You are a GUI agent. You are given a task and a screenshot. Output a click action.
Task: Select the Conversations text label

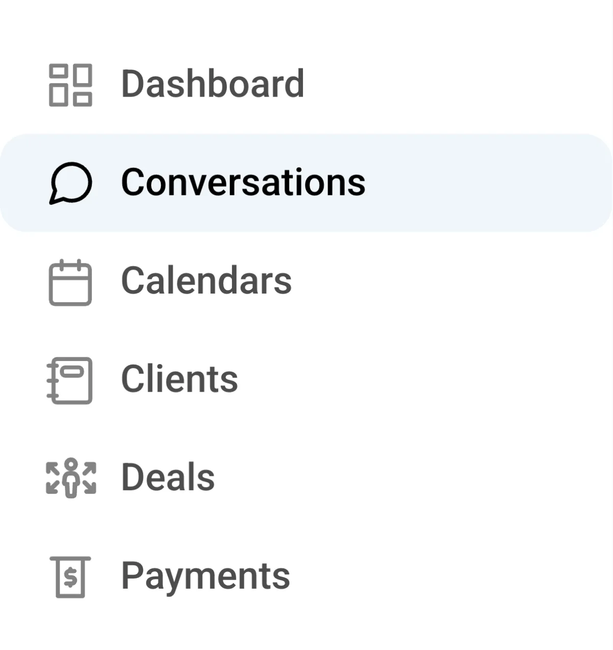click(x=243, y=182)
